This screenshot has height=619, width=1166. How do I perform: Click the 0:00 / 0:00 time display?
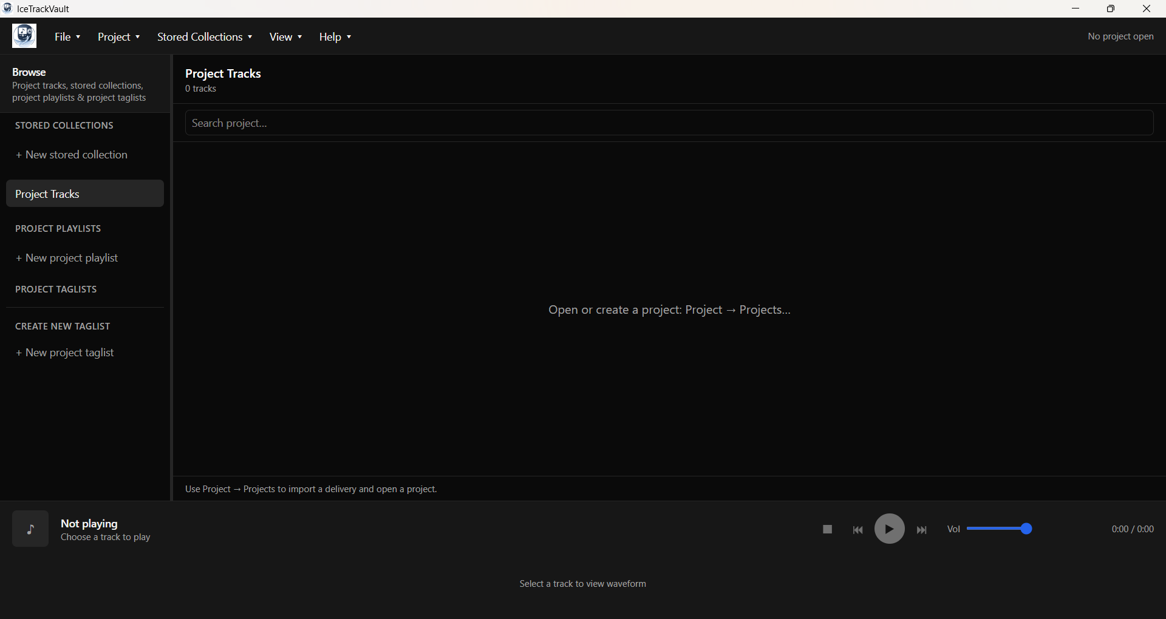1133,529
